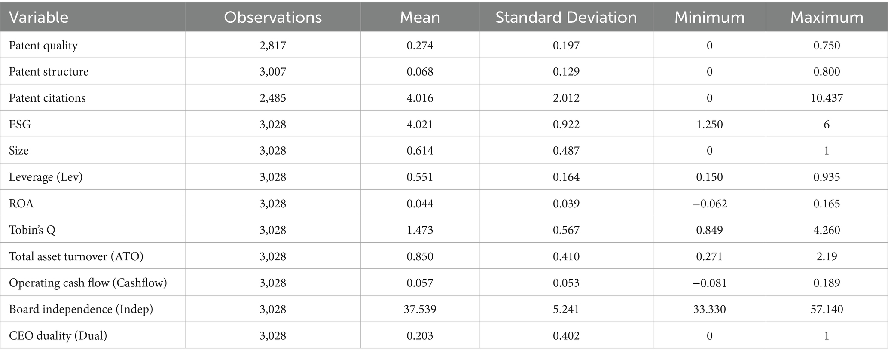This screenshot has height=356, width=888.
Task: Click the Observations column header
Action: point(273,17)
